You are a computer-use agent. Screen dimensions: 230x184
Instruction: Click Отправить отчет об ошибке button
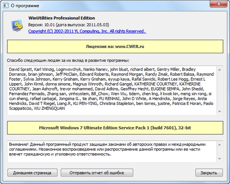97,173
